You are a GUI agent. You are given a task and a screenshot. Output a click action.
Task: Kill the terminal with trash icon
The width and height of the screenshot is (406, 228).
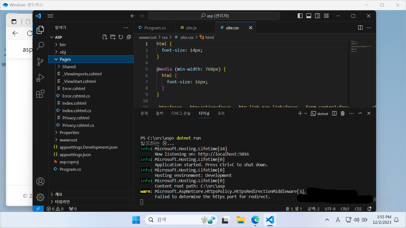(343, 113)
